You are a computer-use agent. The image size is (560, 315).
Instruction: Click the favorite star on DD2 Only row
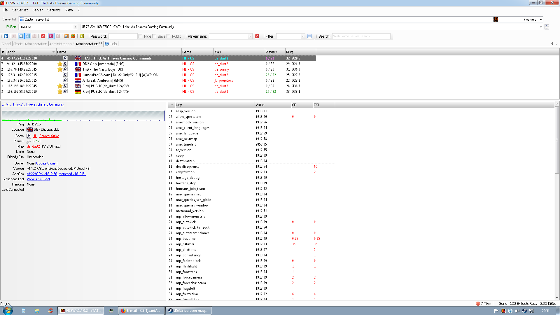(x=60, y=64)
